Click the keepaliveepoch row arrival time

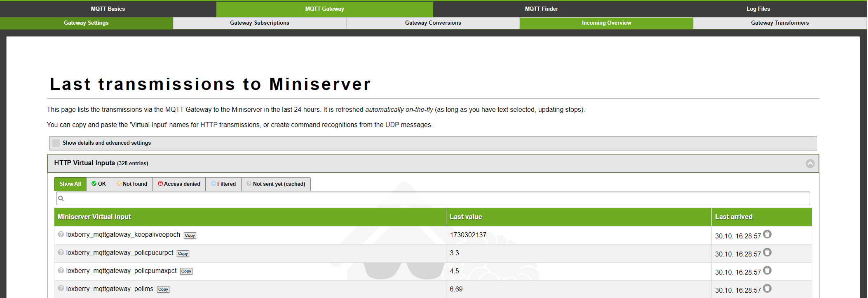738,236
